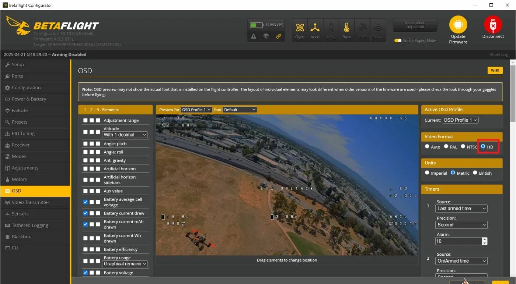Select Metric units
Screen dimensions: 516x284
coord(453,173)
